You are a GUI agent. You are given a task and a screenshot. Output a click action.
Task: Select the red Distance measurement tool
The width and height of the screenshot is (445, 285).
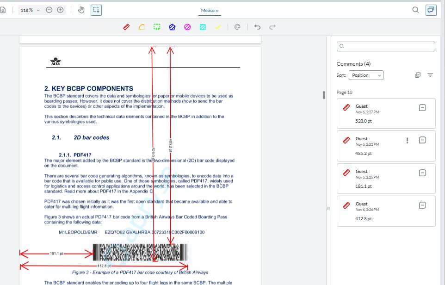click(126, 27)
